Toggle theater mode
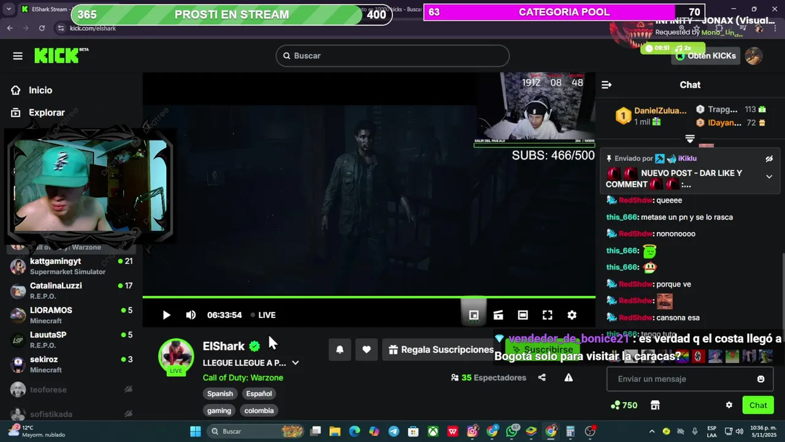Viewport: 785px width, 442px height. 523,315
